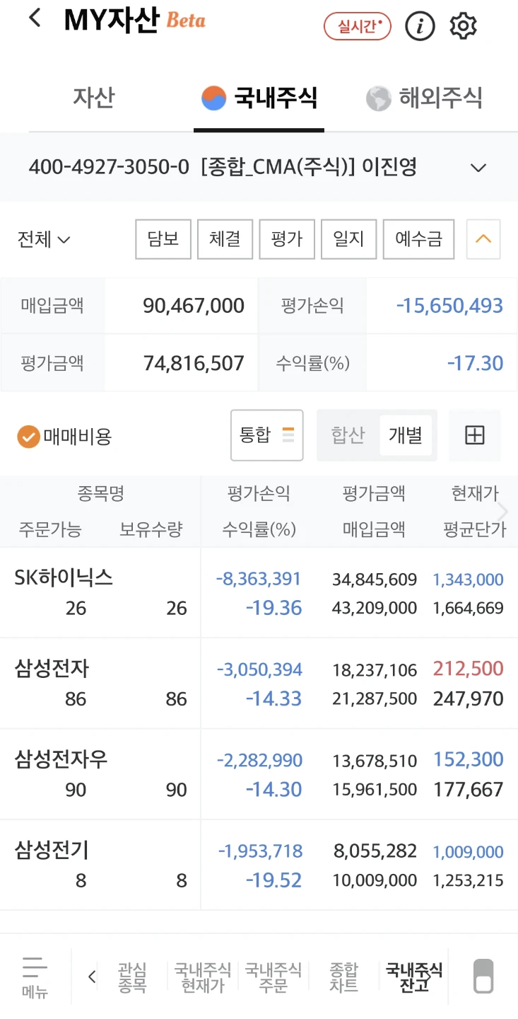This screenshot has width=518, height=1019.
Task: Go to 국내주식 주문 bottom tab
Action: [273, 977]
